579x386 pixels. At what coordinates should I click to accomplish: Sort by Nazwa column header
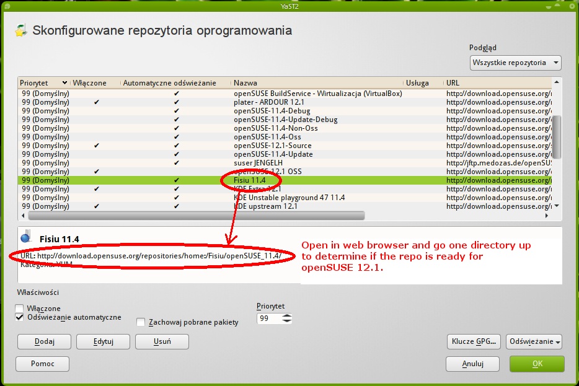[317, 83]
